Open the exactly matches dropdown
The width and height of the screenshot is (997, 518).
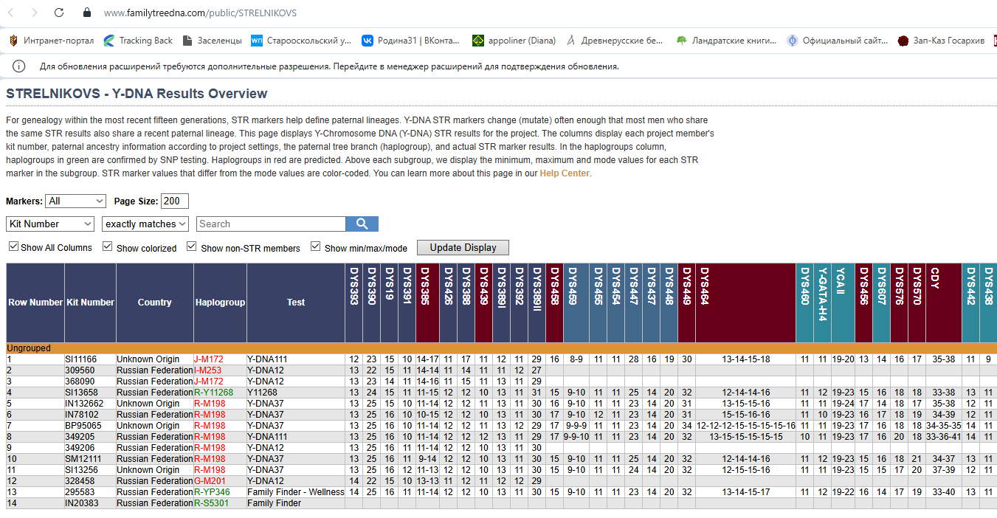[x=145, y=224]
